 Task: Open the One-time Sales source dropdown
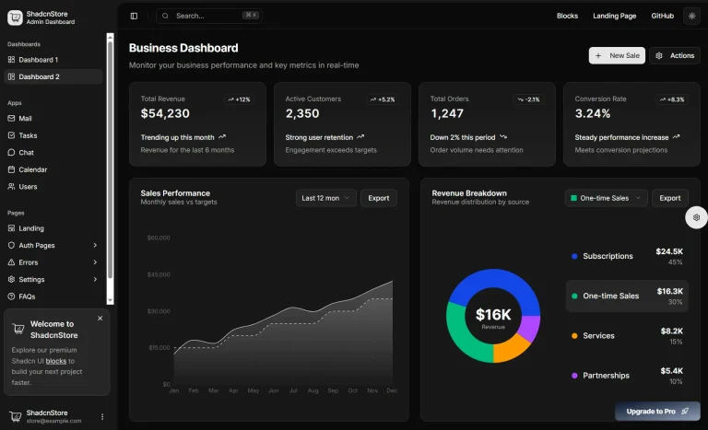(x=606, y=198)
